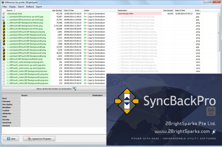
Task: Click the file list vertical scrollbar
Action: (x=219, y=33)
